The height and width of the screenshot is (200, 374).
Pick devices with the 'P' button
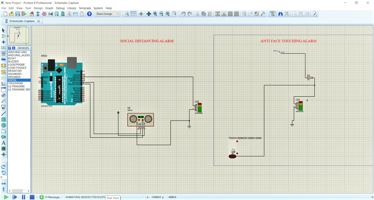tap(9, 48)
